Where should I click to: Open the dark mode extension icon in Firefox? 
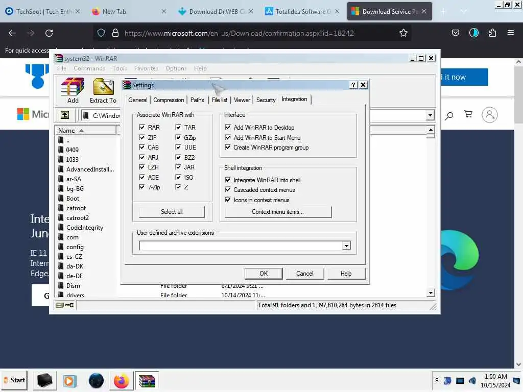(473, 33)
